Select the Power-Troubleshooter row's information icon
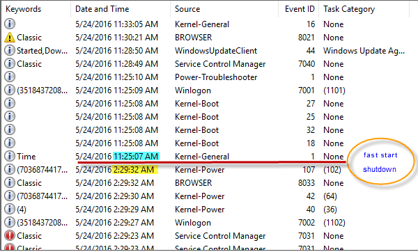Viewport: 418px width, 252px height. coord(10,77)
